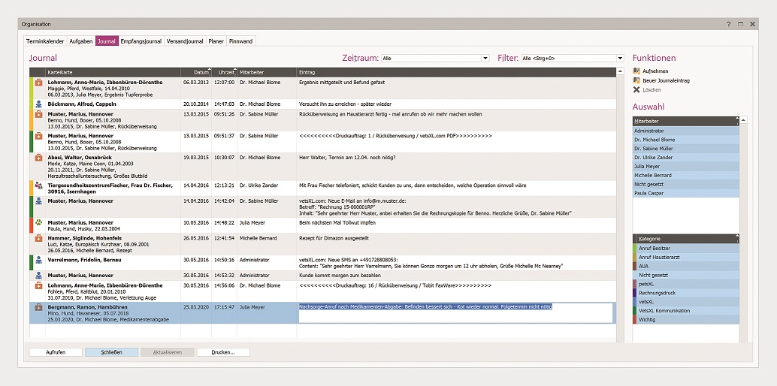Open the Pinnwand tab

240,41
